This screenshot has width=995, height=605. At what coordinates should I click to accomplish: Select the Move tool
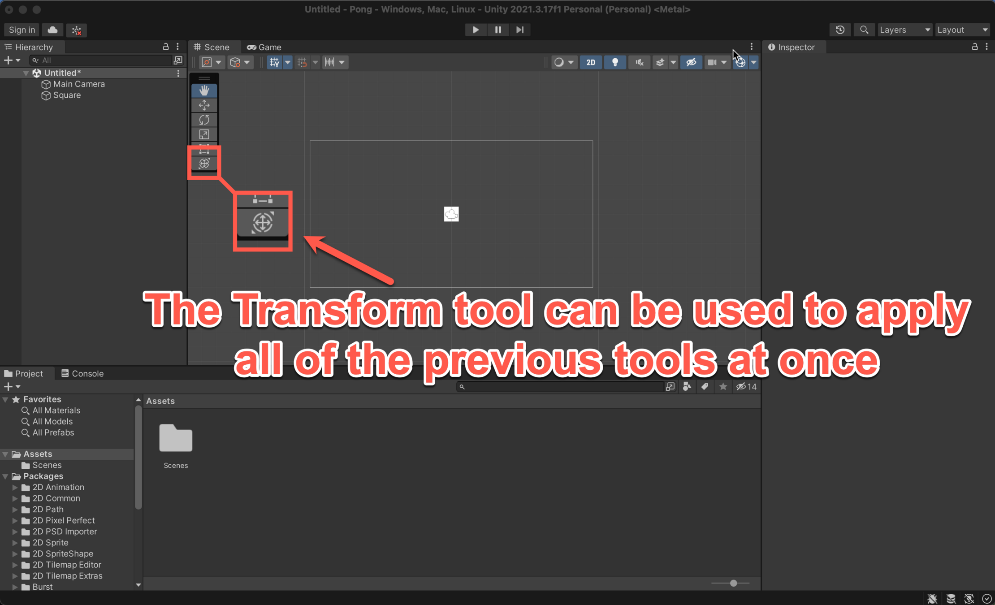204,105
